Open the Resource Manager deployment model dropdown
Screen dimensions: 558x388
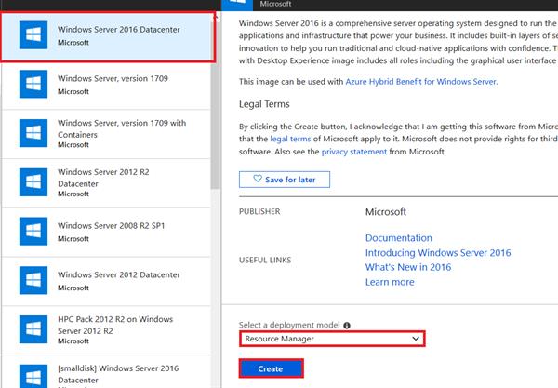tap(332, 339)
